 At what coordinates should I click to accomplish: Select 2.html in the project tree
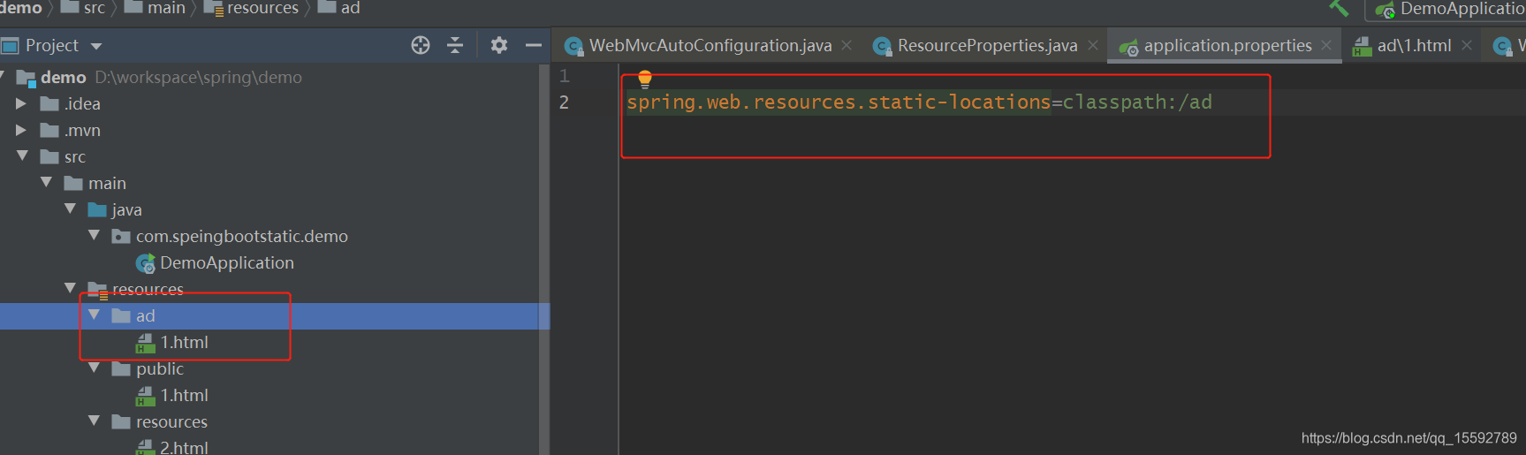point(184,448)
